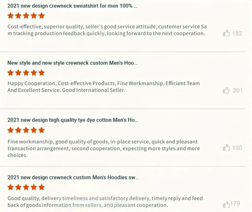This screenshot has height=212, width=252.
Task: Click star rating under 'New style and new style'
Action: tap(26, 73)
